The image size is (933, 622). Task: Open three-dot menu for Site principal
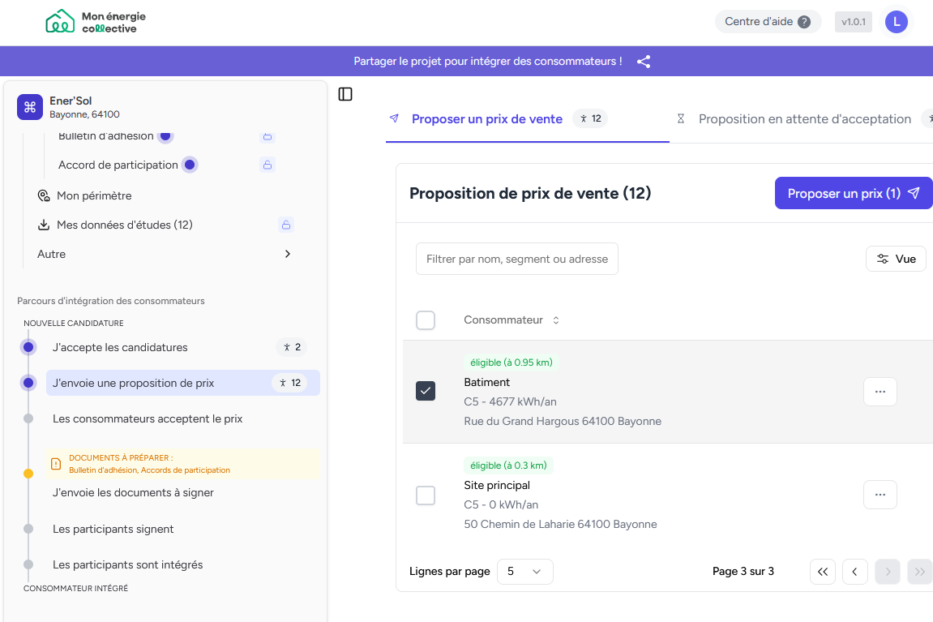point(880,495)
